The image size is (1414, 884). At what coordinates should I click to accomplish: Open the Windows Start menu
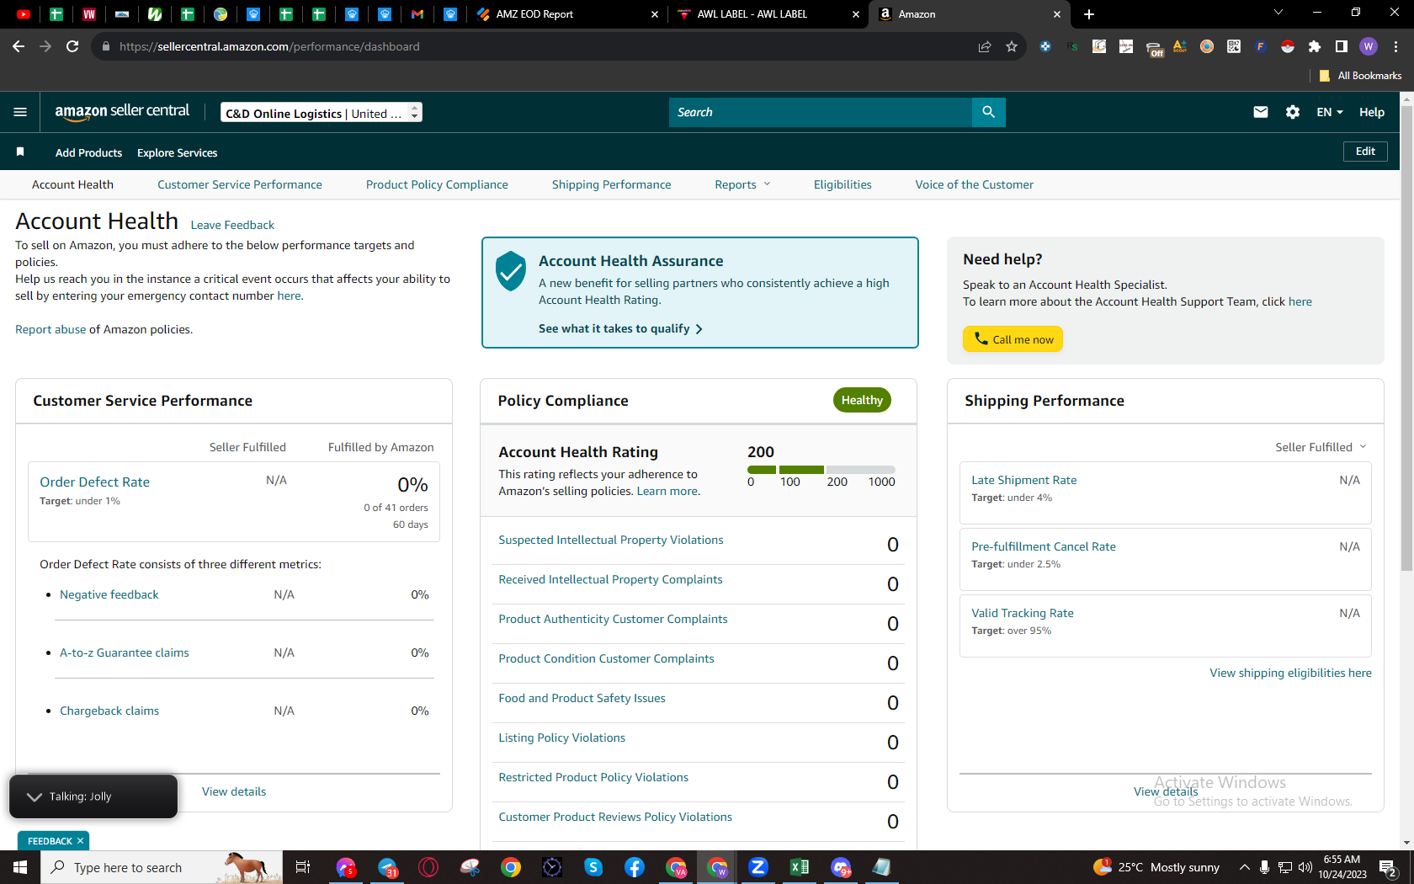point(20,867)
